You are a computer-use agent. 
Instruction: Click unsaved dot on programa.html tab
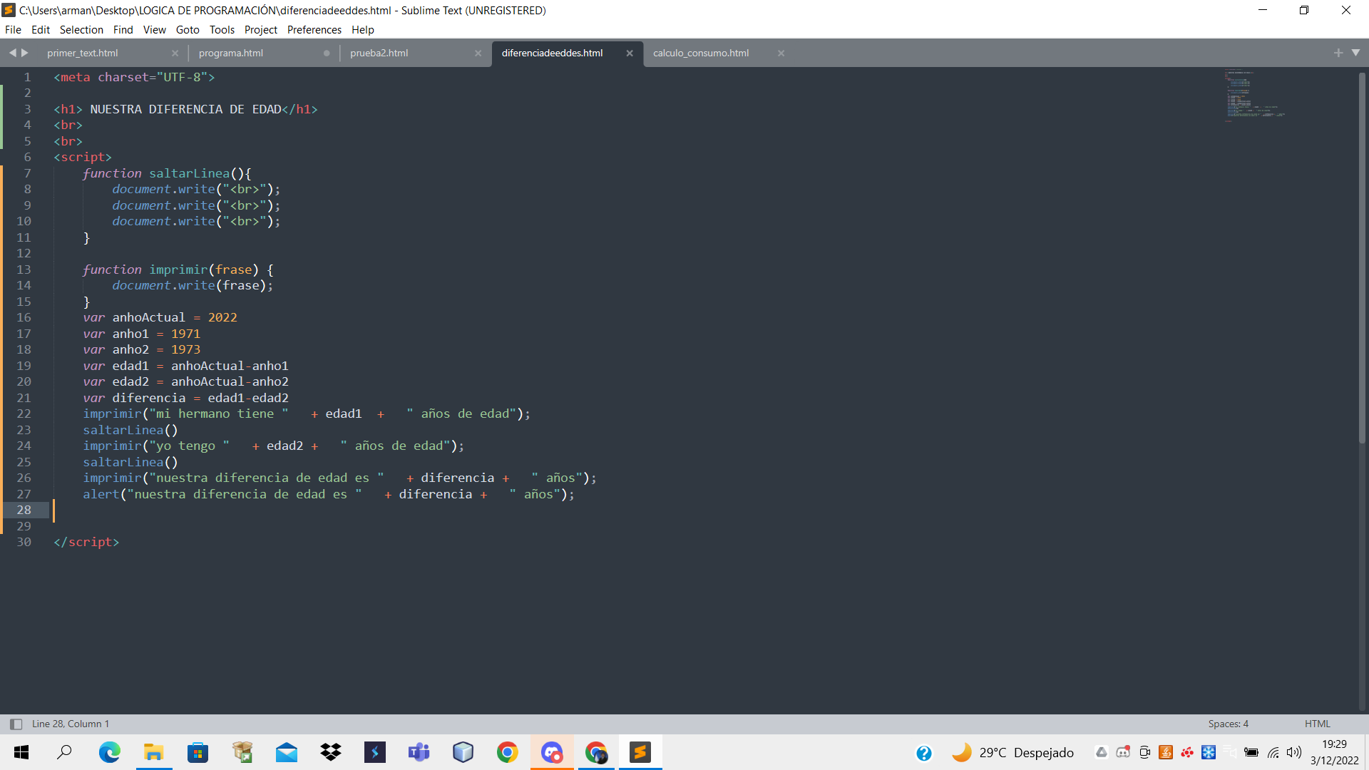pos(327,53)
